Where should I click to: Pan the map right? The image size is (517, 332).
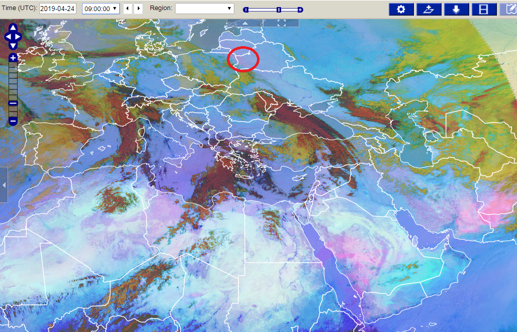click(x=18, y=36)
